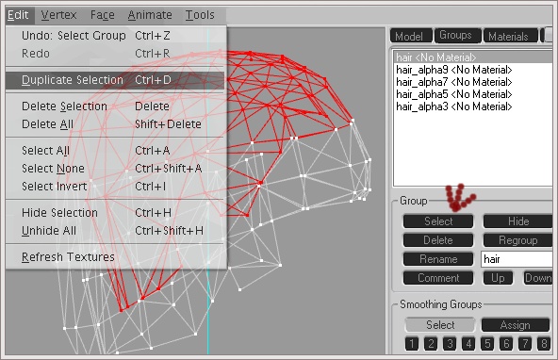
Task: Choose Delete Selection menu item
Action: pyautogui.click(x=115, y=106)
